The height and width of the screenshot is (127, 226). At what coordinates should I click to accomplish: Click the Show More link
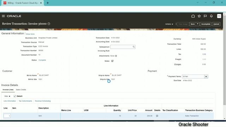[x=30, y=34]
